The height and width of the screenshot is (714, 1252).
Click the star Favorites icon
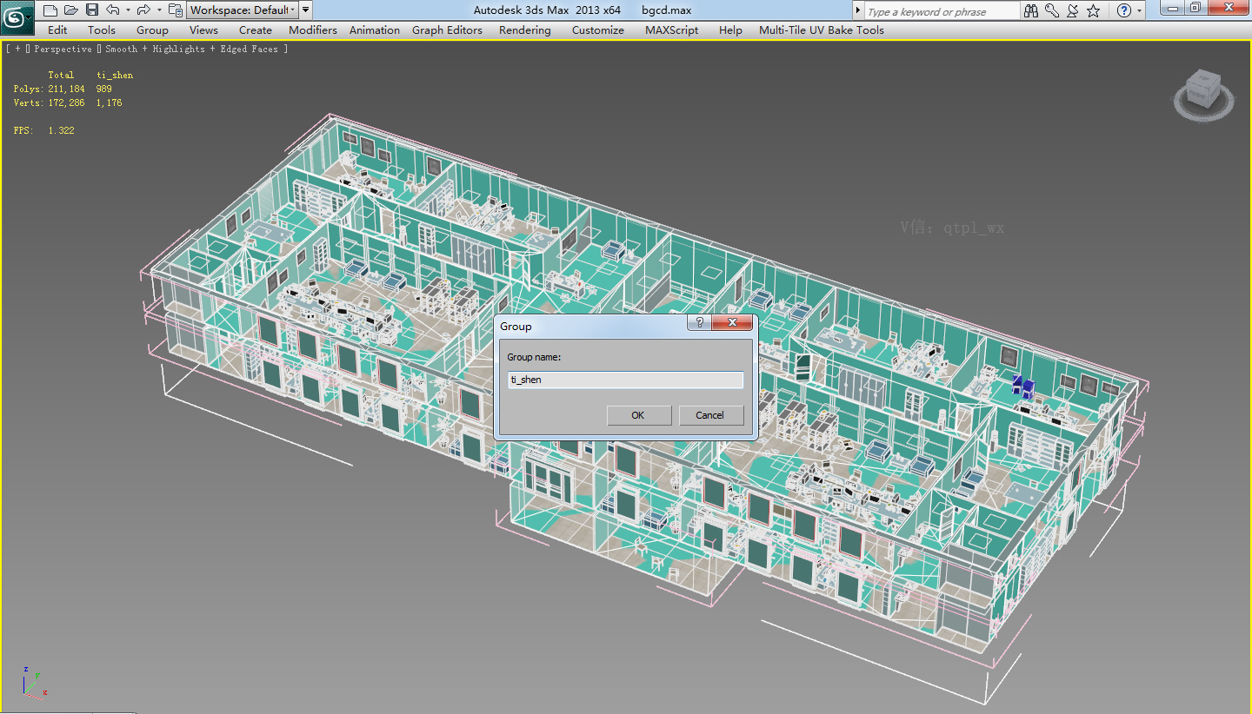point(1094,10)
